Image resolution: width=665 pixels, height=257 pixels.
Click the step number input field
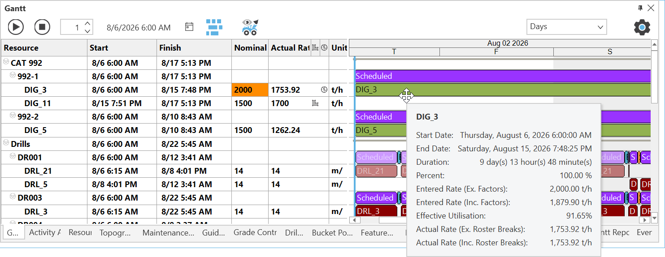tap(72, 27)
